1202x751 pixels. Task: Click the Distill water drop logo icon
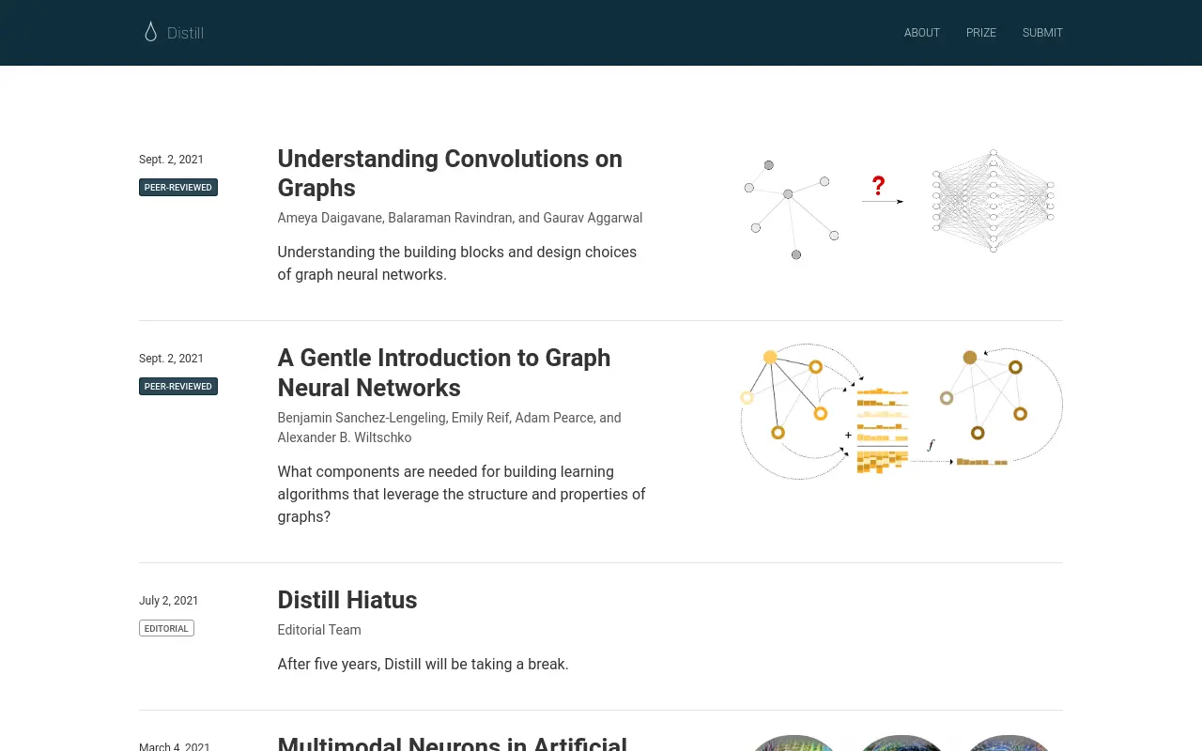point(150,32)
